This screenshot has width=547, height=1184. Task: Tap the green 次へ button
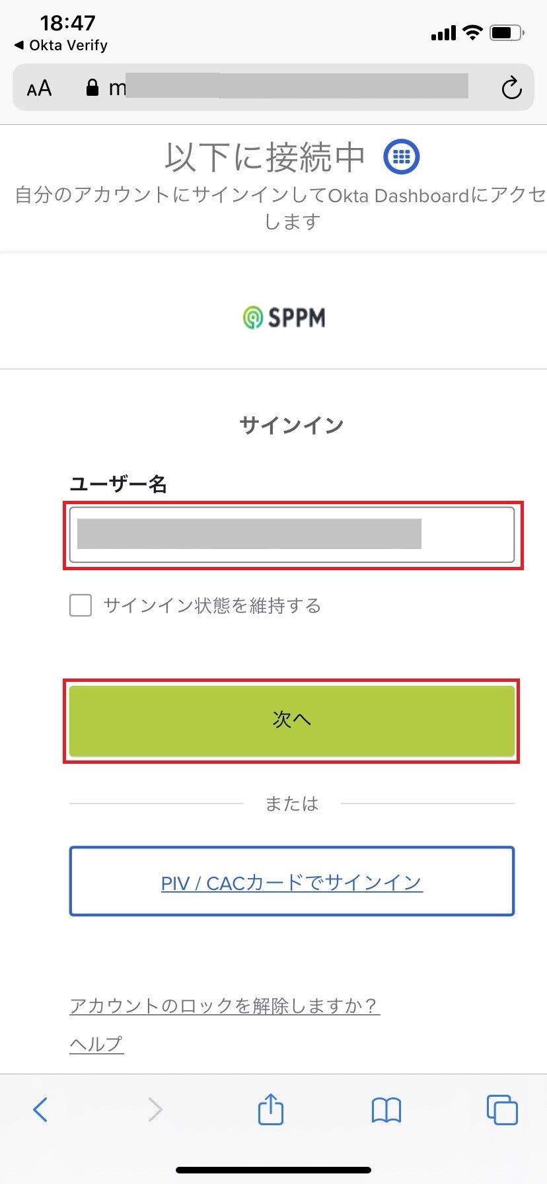(292, 720)
